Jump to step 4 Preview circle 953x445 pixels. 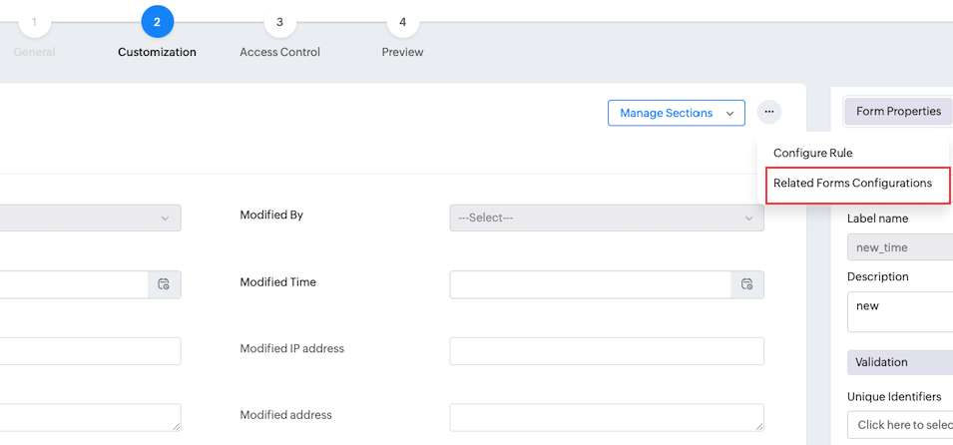pos(402,22)
